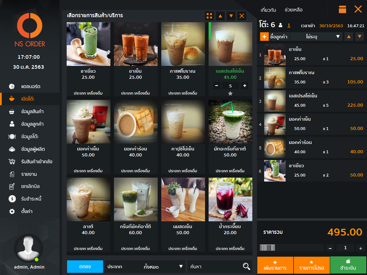Screen dimensions: 367x275
Task: Select the ลาเต้ product card
Action: [x=89, y=214]
